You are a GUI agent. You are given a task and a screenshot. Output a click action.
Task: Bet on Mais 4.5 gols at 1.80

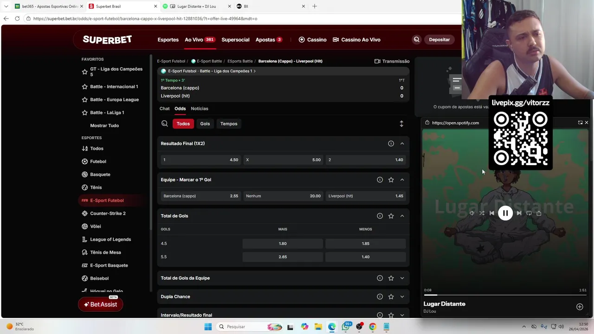coord(283,244)
